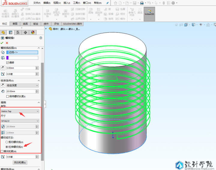
Task: Open the PropertyManager tab icon
Action: [10, 32]
